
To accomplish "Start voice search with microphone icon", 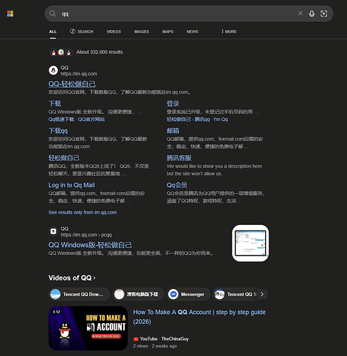I will click(x=311, y=14).
